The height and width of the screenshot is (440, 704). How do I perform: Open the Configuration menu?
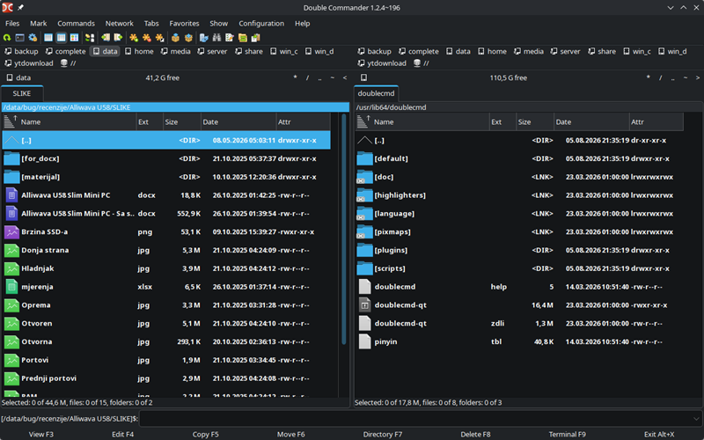[x=261, y=24]
